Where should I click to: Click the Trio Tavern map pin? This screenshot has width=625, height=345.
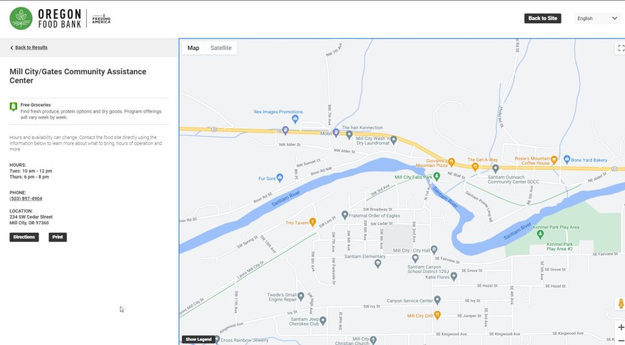(312, 222)
